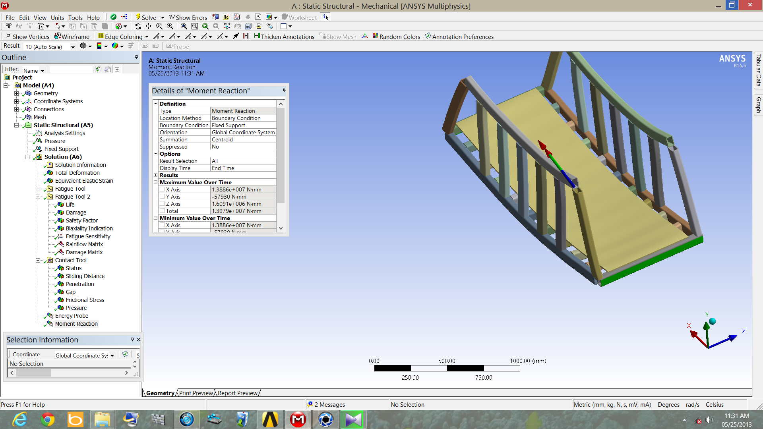Select the Box Zoom tool
The image size is (763, 429).
[x=170, y=26]
